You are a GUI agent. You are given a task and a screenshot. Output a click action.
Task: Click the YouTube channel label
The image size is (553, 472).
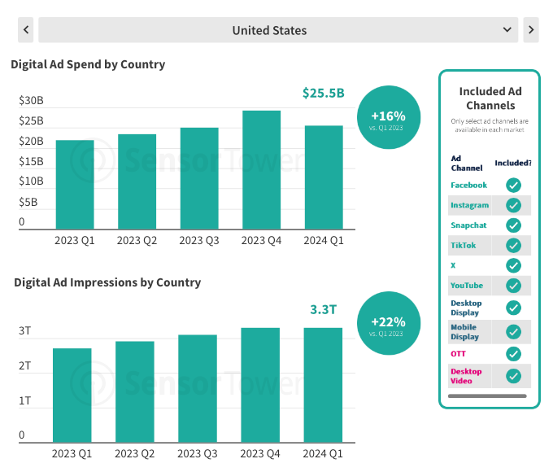click(x=467, y=286)
